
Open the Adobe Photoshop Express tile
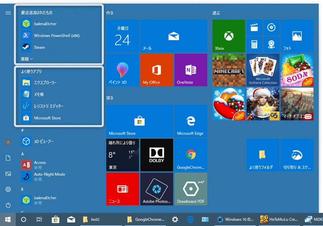point(157,189)
